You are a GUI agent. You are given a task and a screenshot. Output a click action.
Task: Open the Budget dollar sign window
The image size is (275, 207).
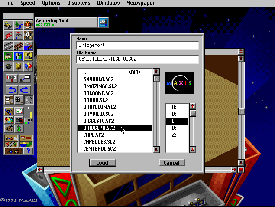tap(19, 129)
